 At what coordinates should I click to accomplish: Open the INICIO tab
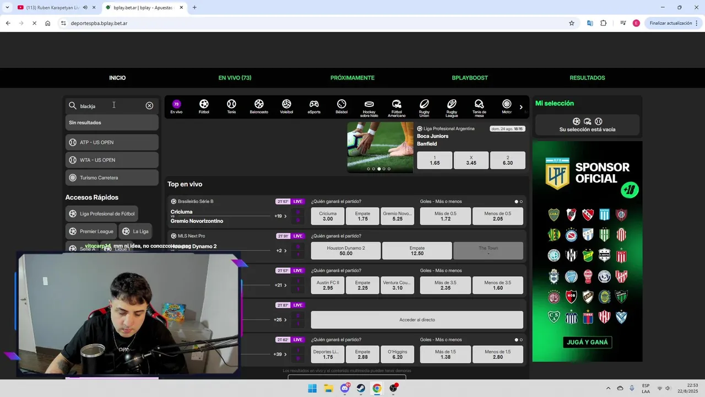pyautogui.click(x=117, y=78)
